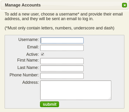The image size is (129, 112).
Task: Click the Last Name text box
Action: pos(62,68)
